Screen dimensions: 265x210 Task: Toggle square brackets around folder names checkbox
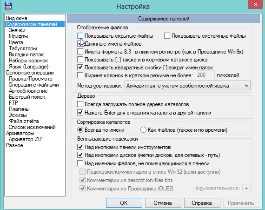coord(80,68)
